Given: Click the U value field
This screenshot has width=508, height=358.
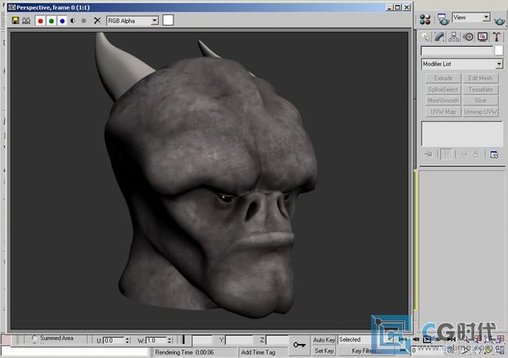Looking at the screenshot, I should [x=114, y=340].
